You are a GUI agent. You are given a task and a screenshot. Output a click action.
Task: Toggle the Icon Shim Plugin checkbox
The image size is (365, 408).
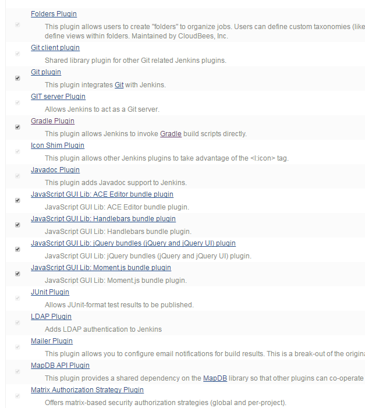17,152
